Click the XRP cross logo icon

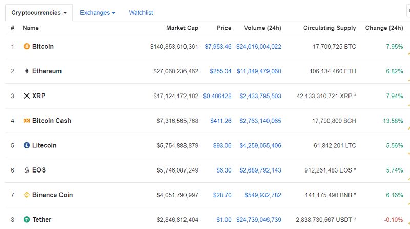[27, 96]
